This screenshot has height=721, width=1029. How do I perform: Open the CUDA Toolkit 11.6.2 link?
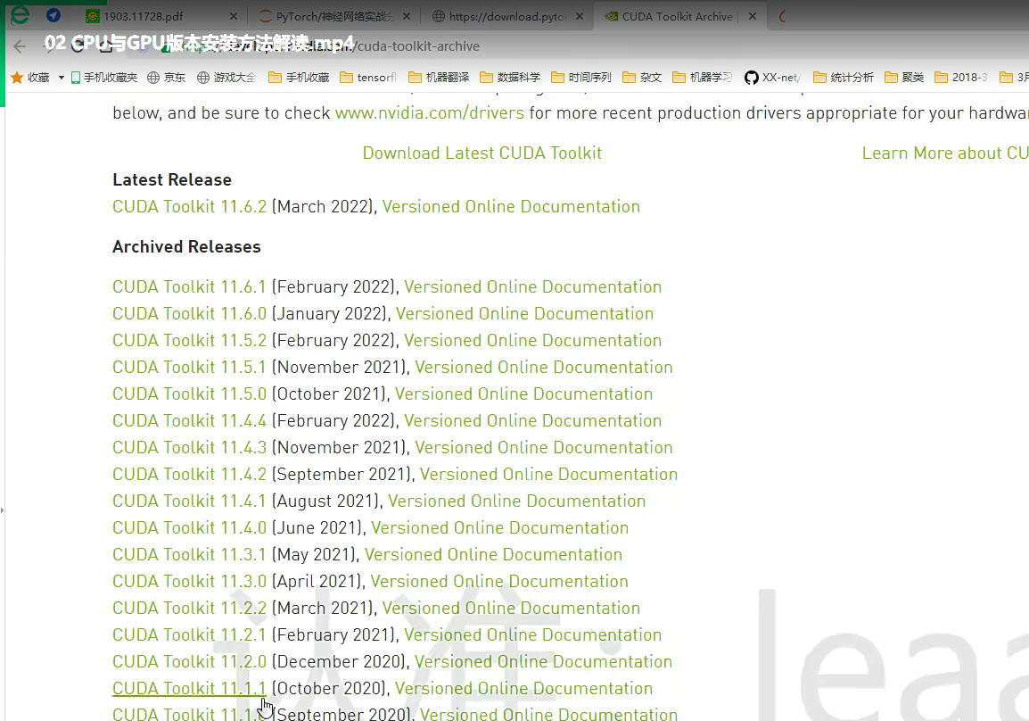coord(189,206)
